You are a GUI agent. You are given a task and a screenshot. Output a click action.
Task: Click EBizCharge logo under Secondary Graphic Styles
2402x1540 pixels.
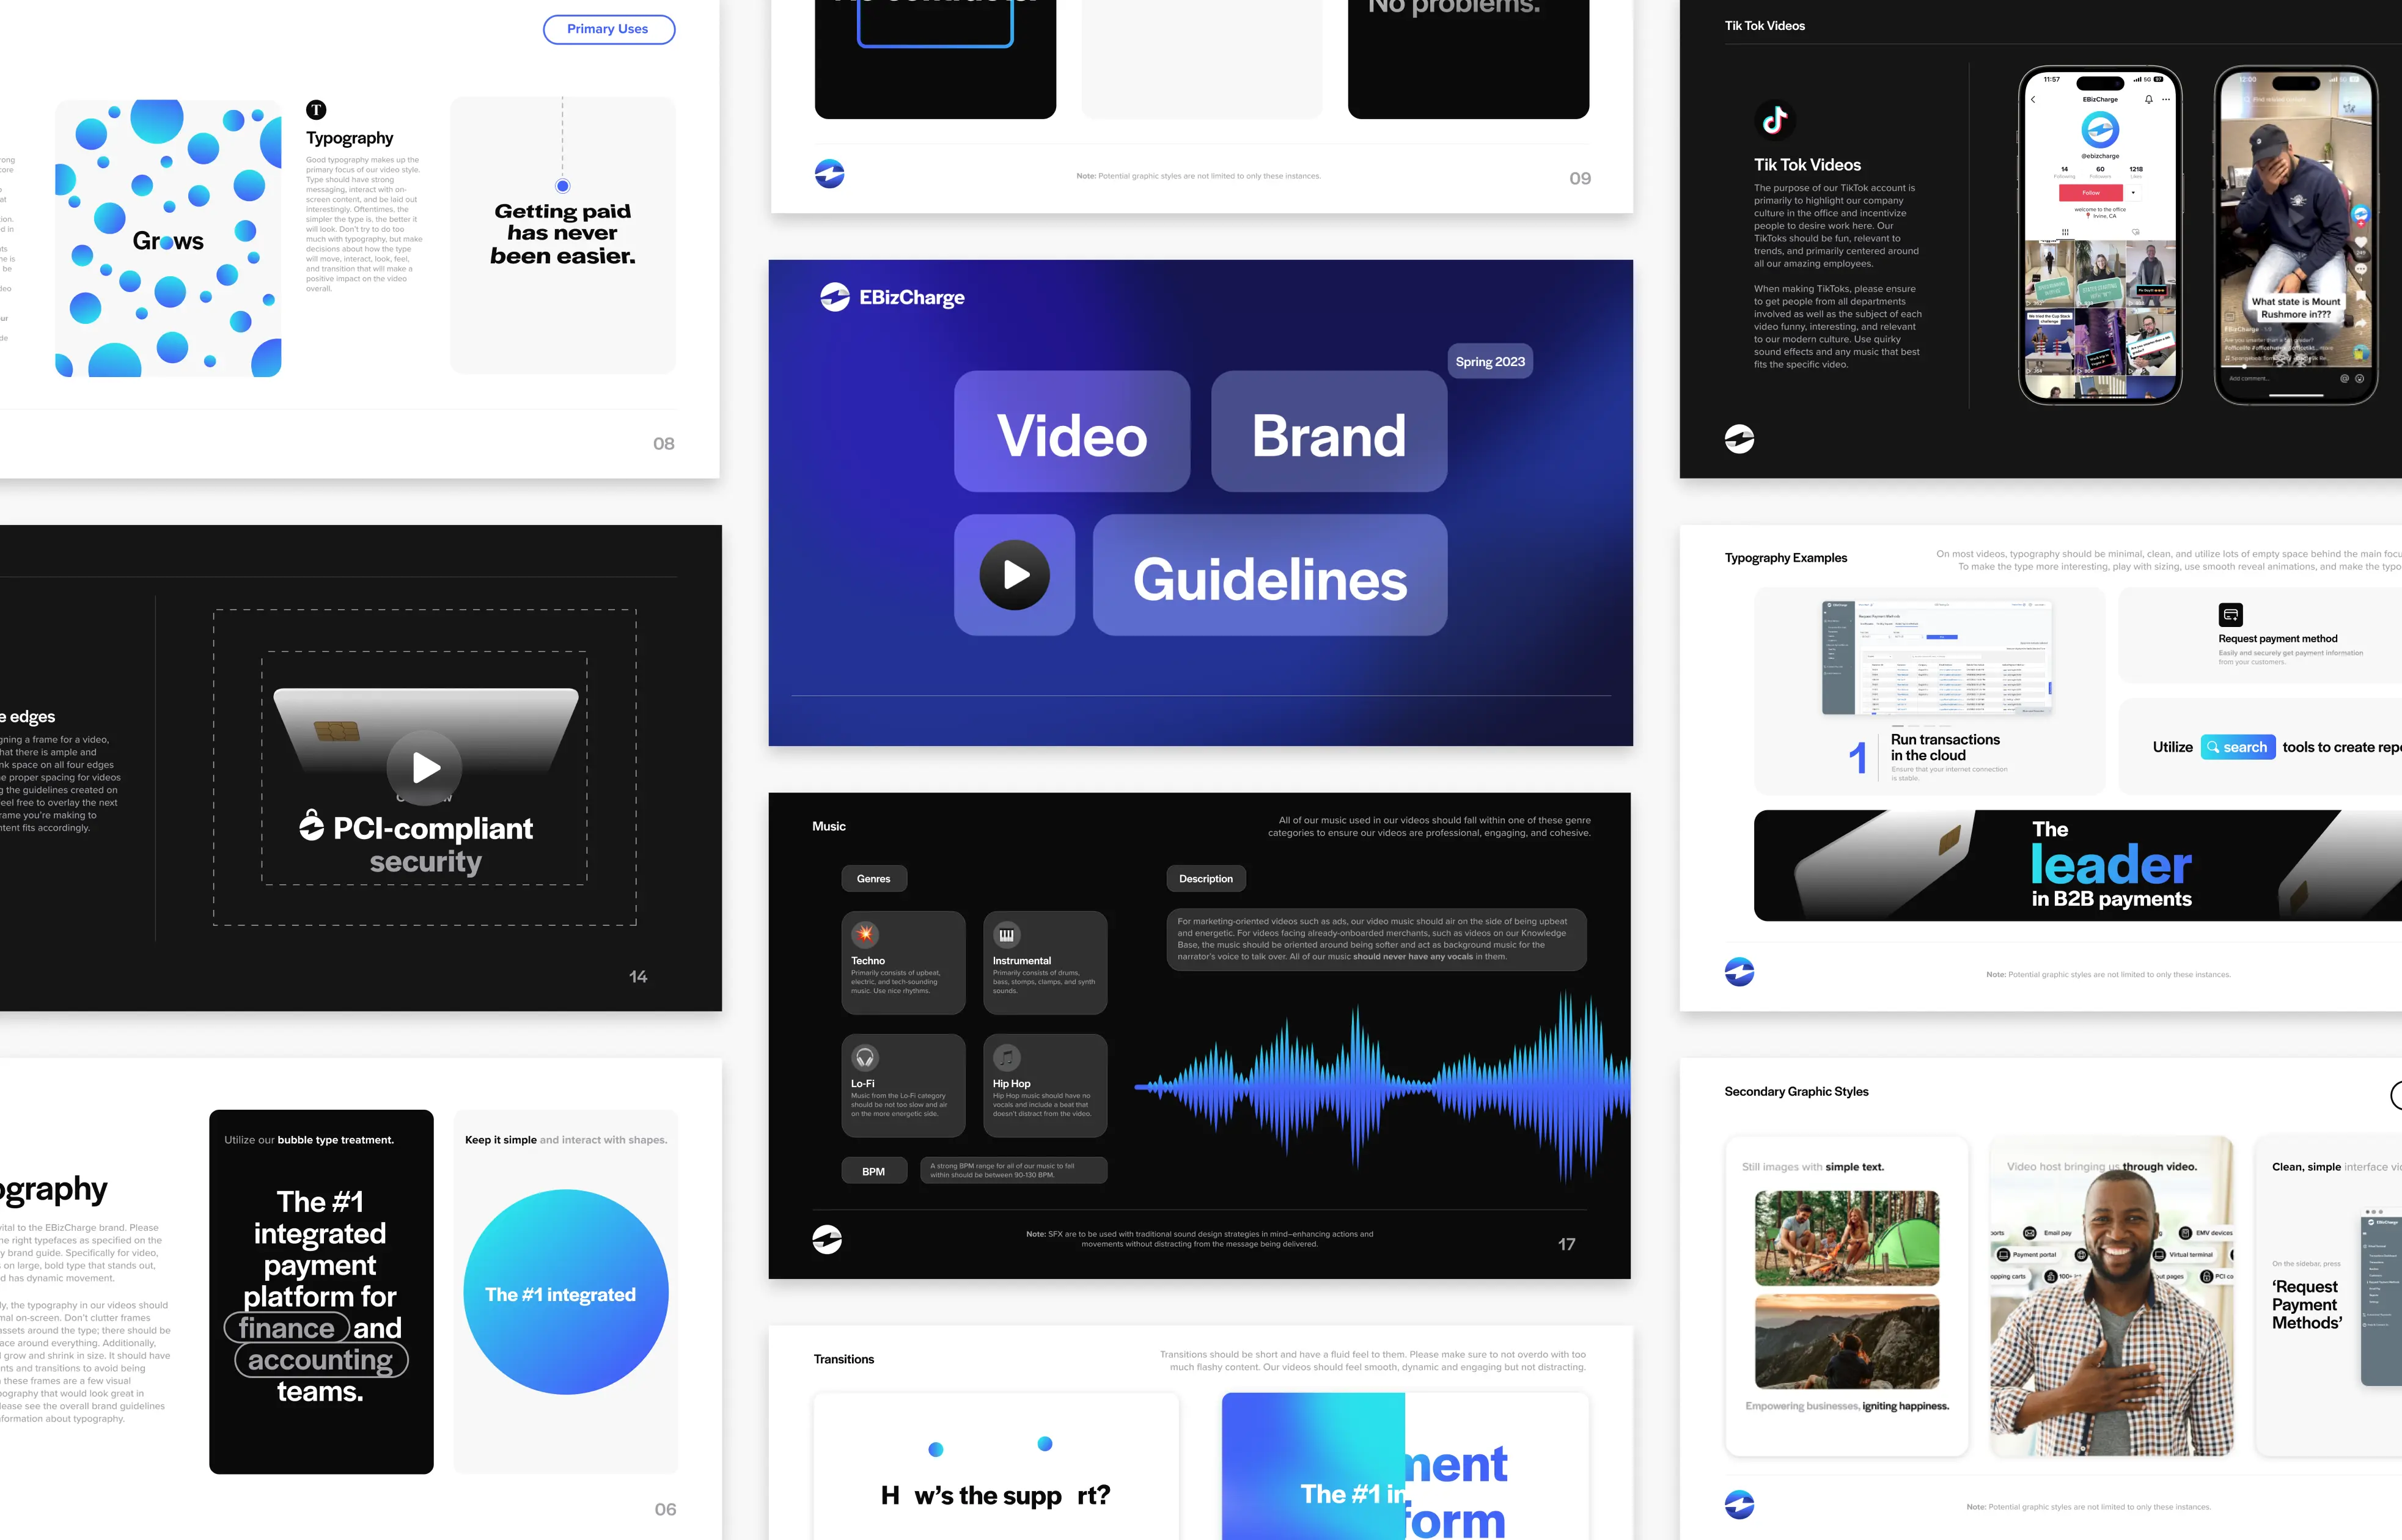pyautogui.click(x=1739, y=1505)
